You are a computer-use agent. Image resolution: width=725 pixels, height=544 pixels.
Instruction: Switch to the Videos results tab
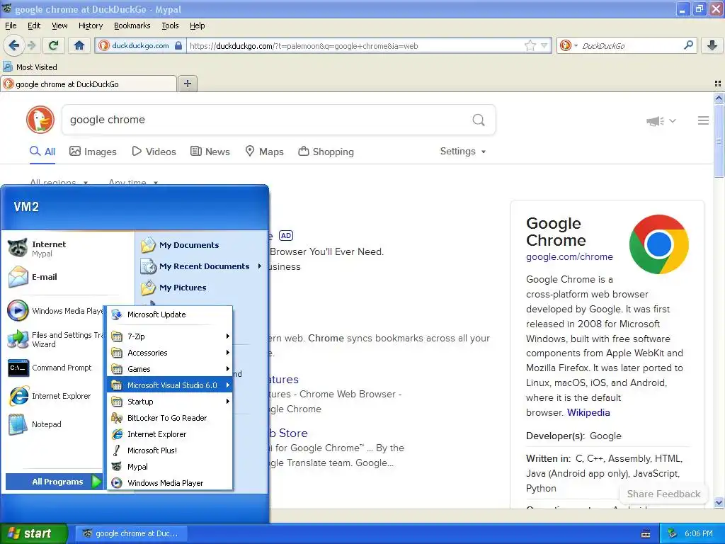[154, 152]
